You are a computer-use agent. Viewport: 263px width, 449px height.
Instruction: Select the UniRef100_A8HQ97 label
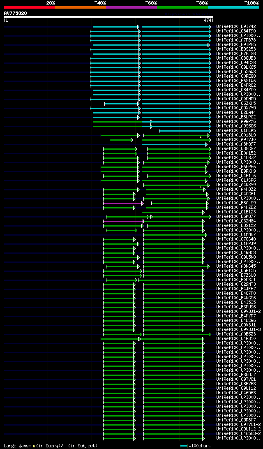point(236,144)
